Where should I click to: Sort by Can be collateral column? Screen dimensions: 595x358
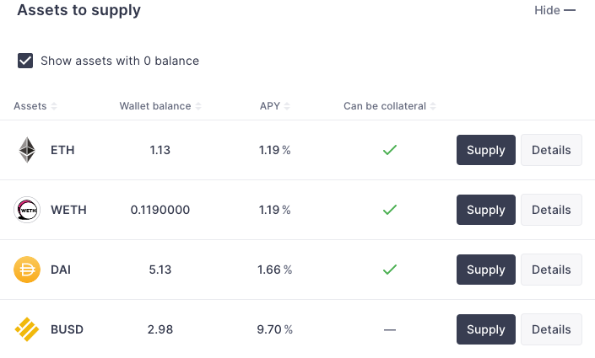389,106
